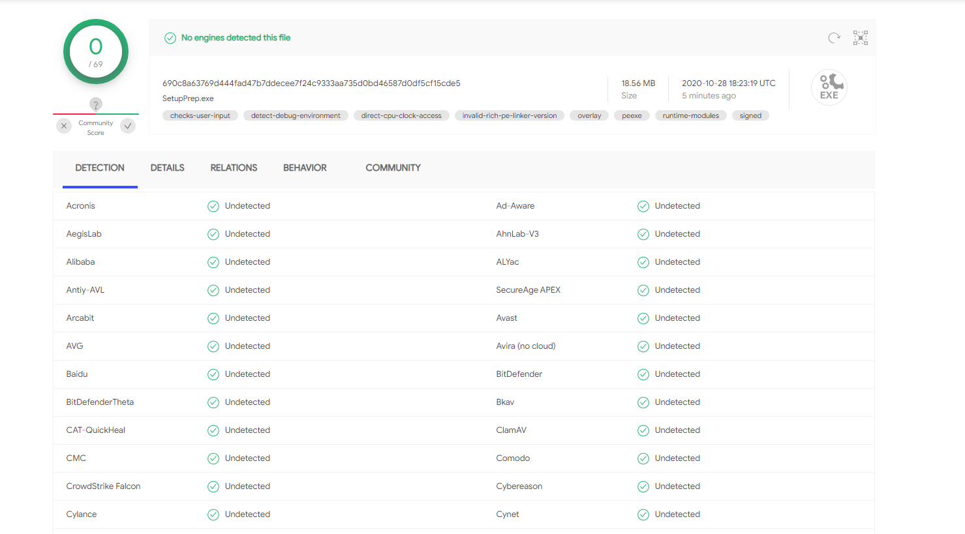The height and width of the screenshot is (534, 965).
Task: Click CAT-QuickHeal undetected check icon
Action: [x=213, y=430]
